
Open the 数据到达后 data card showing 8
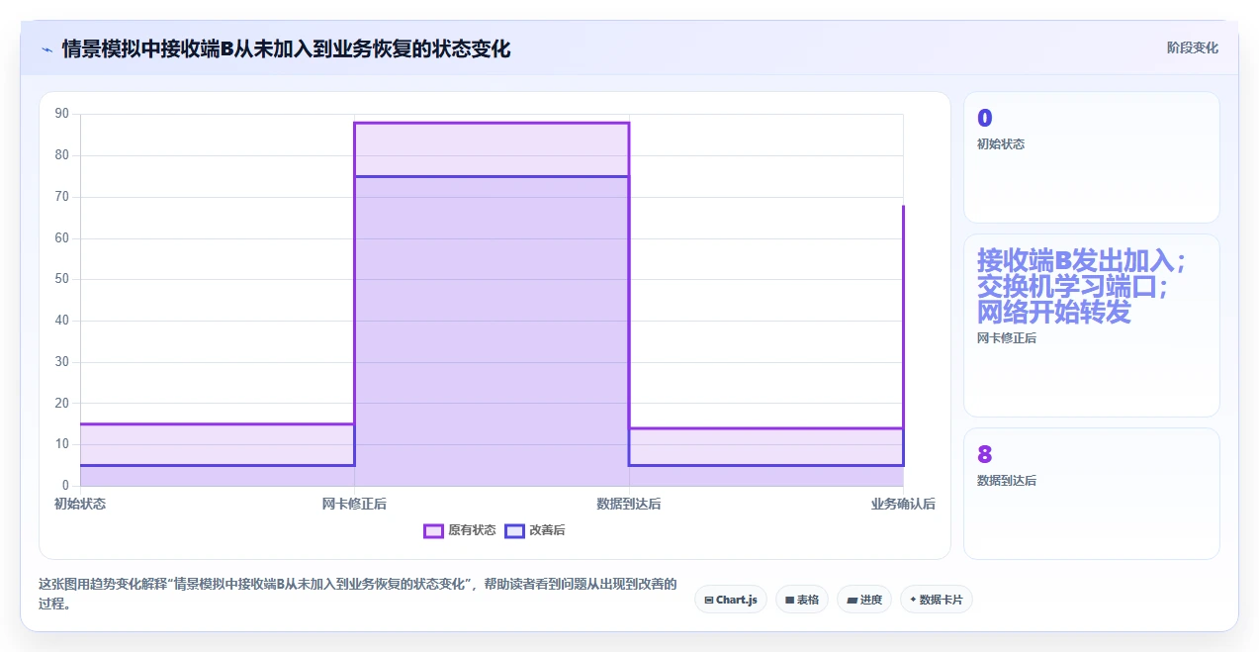click(x=1092, y=494)
